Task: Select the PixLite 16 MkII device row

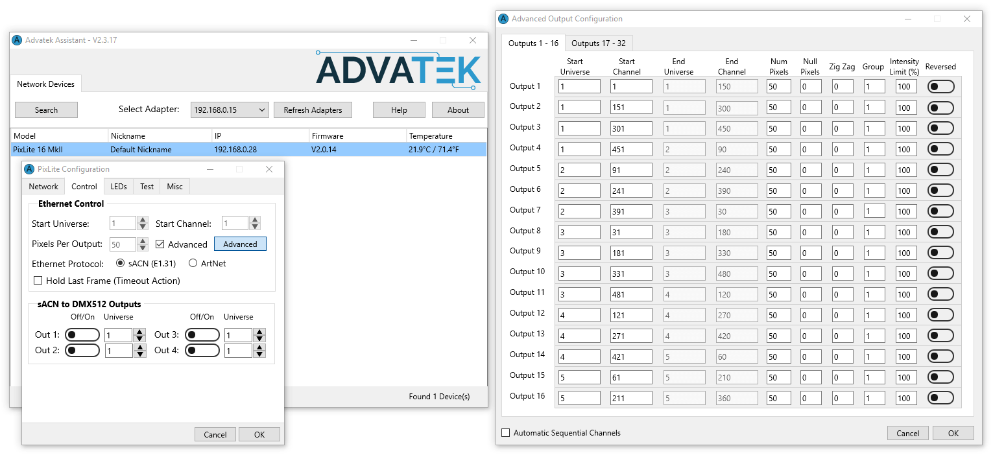Action: coord(248,150)
